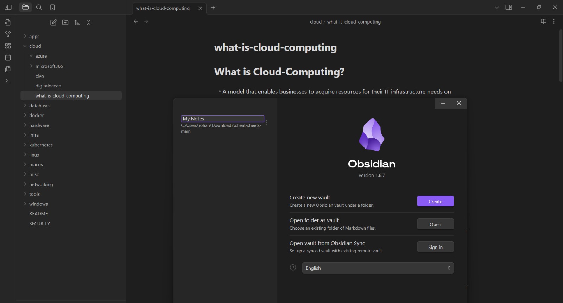Click Create button for new vault
The height and width of the screenshot is (303, 563).
pos(435,201)
